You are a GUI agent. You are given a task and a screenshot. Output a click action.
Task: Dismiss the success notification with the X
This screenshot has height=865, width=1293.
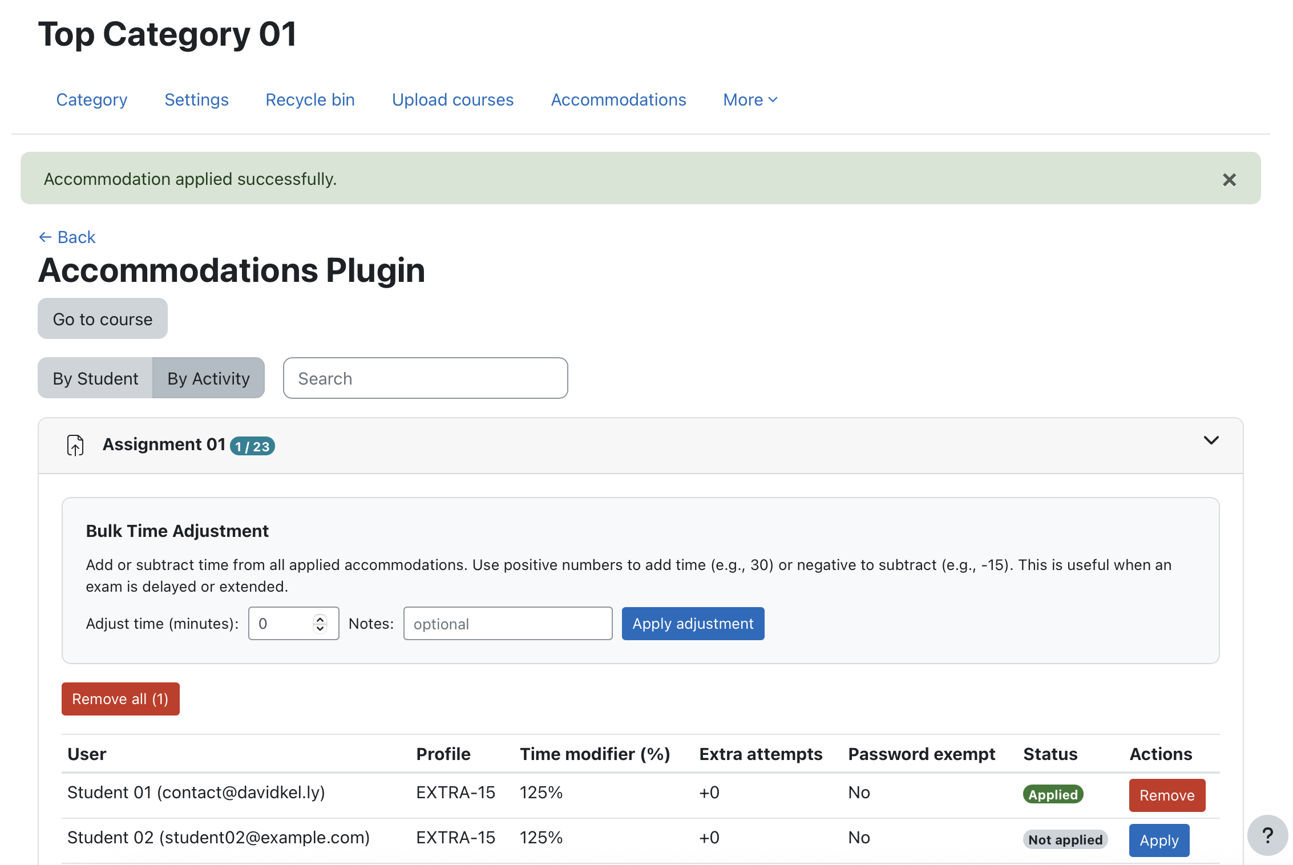(1229, 180)
